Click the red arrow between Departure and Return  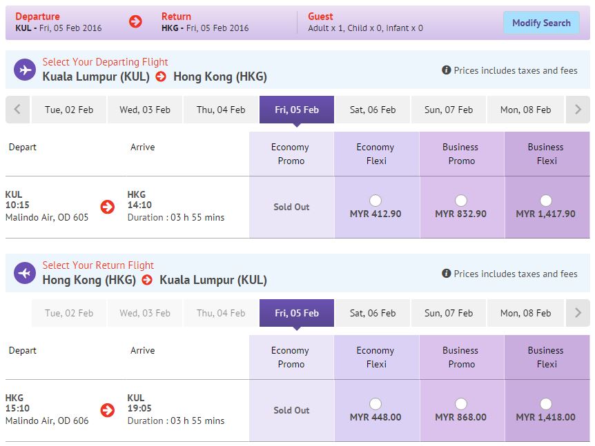pyautogui.click(x=135, y=21)
